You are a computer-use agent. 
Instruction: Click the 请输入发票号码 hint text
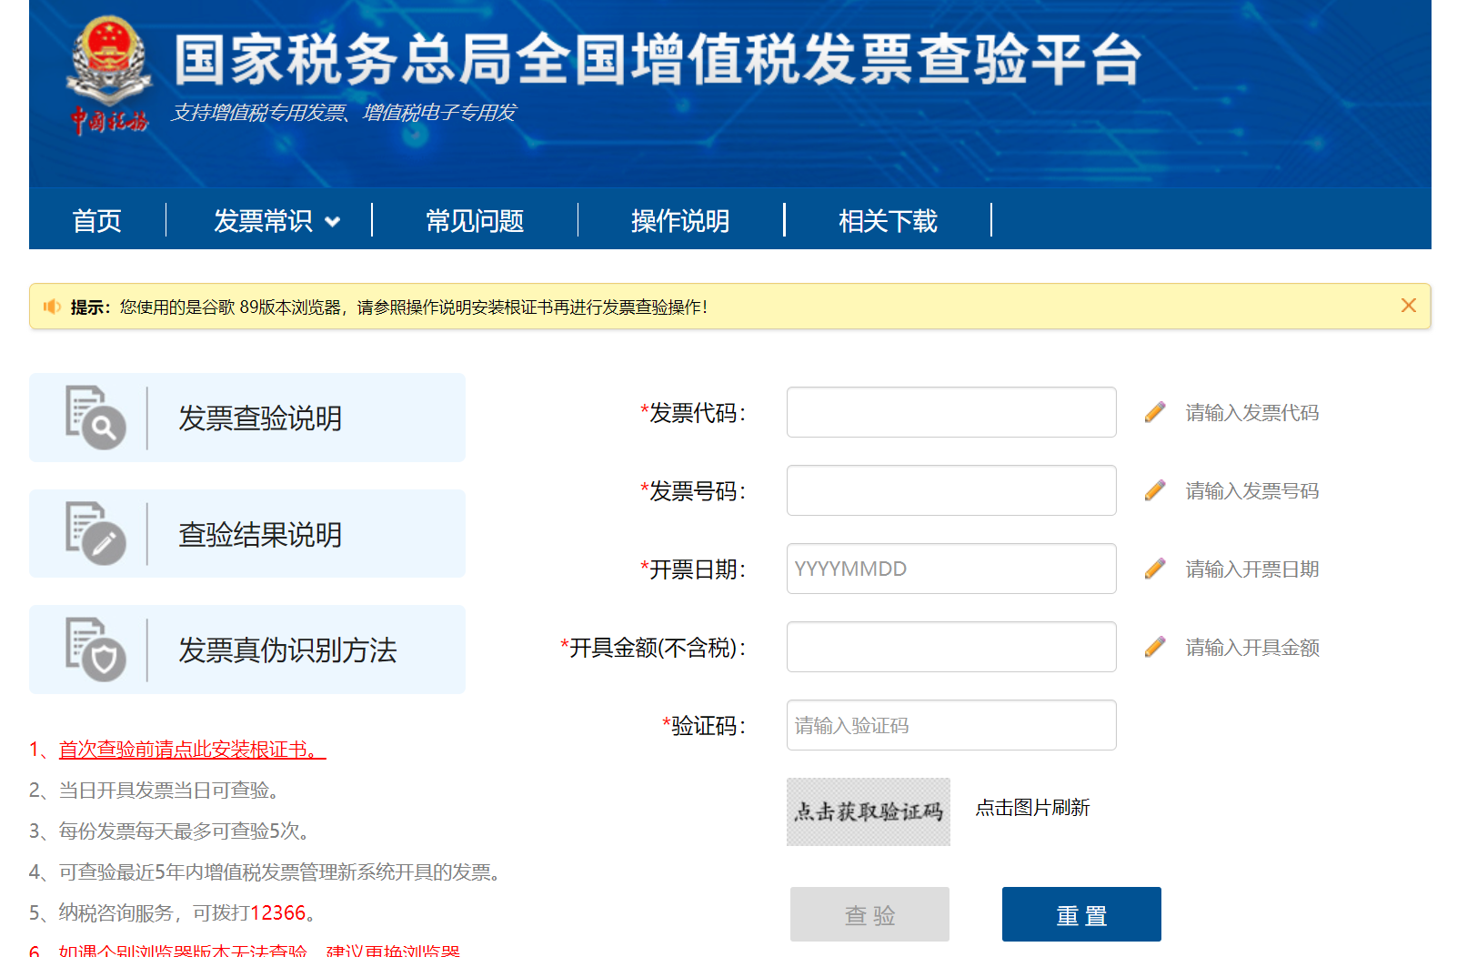(1252, 491)
